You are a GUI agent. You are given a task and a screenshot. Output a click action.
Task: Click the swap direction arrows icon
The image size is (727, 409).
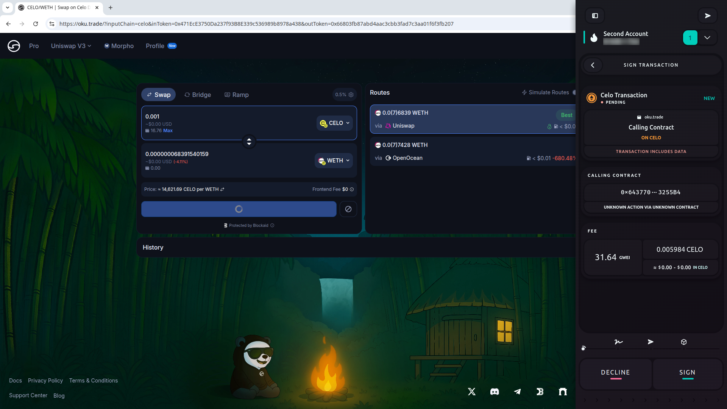coord(249,142)
